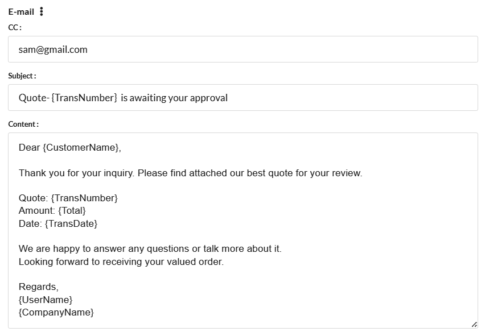Click the 'Looking forward to receiving' line

121,262
